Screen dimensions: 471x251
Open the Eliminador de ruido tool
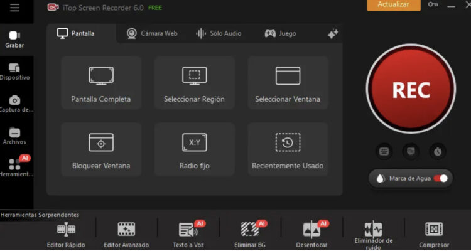[374, 235]
